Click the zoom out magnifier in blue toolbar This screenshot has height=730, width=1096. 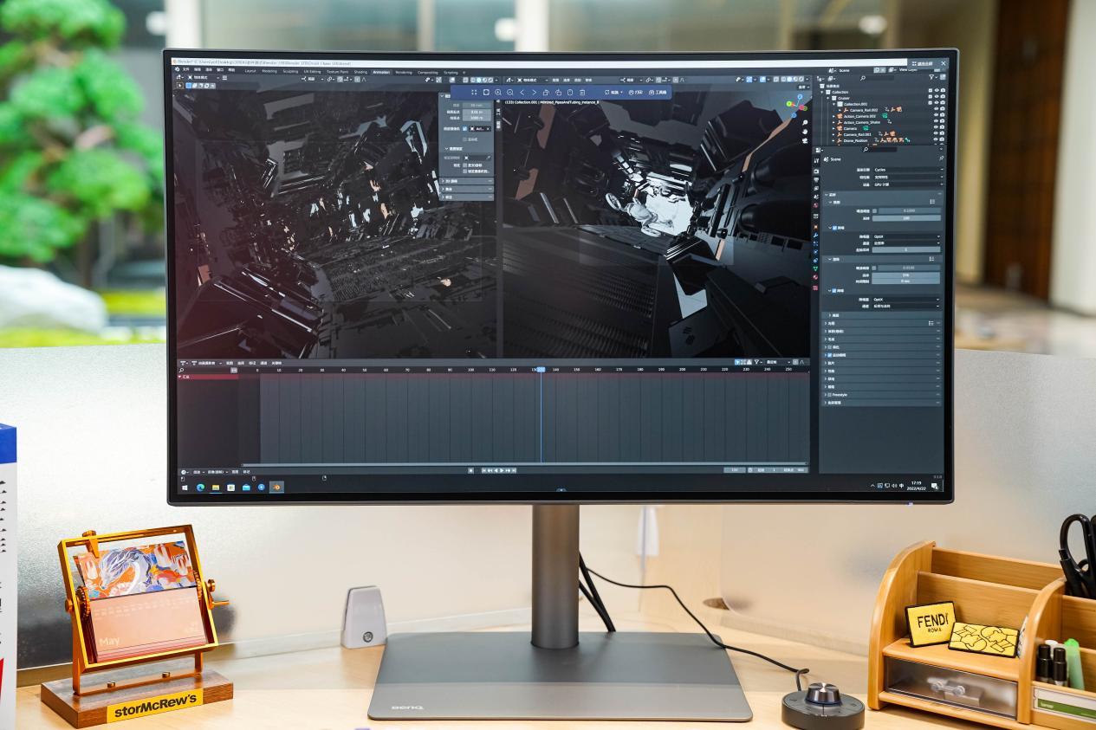510,92
